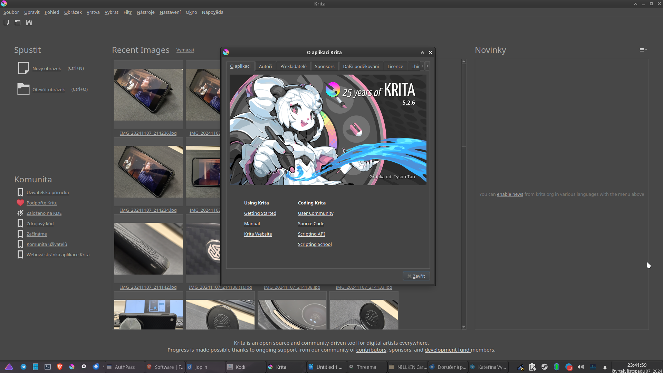Open the Getting Started link
Image resolution: width=663 pixels, height=373 pixels.
[260, 213]
